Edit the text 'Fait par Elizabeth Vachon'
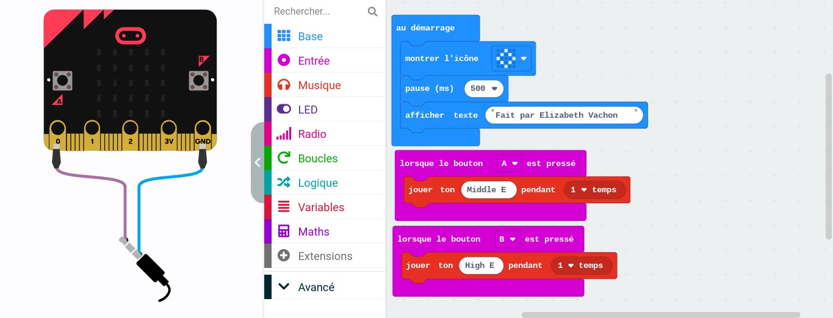This screenshot has width=833, height=318. pos(565,115)
